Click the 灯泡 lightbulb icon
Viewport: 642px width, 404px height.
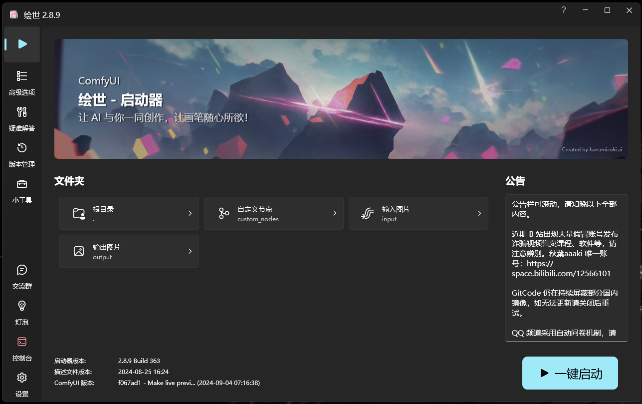[x=21, y=312]
